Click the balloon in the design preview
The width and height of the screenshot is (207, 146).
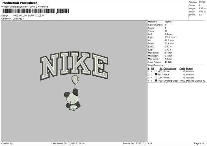coord(75,80)
